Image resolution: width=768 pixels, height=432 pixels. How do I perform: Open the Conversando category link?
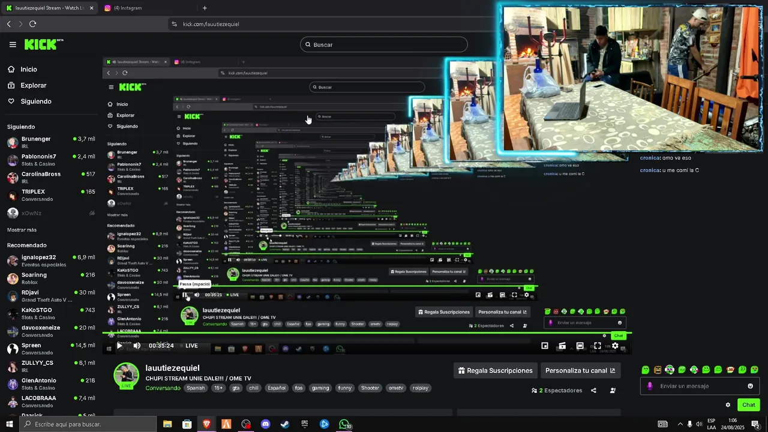[163, 388]
